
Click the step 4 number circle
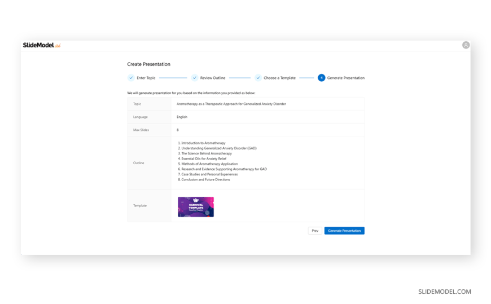pos(321,78)
